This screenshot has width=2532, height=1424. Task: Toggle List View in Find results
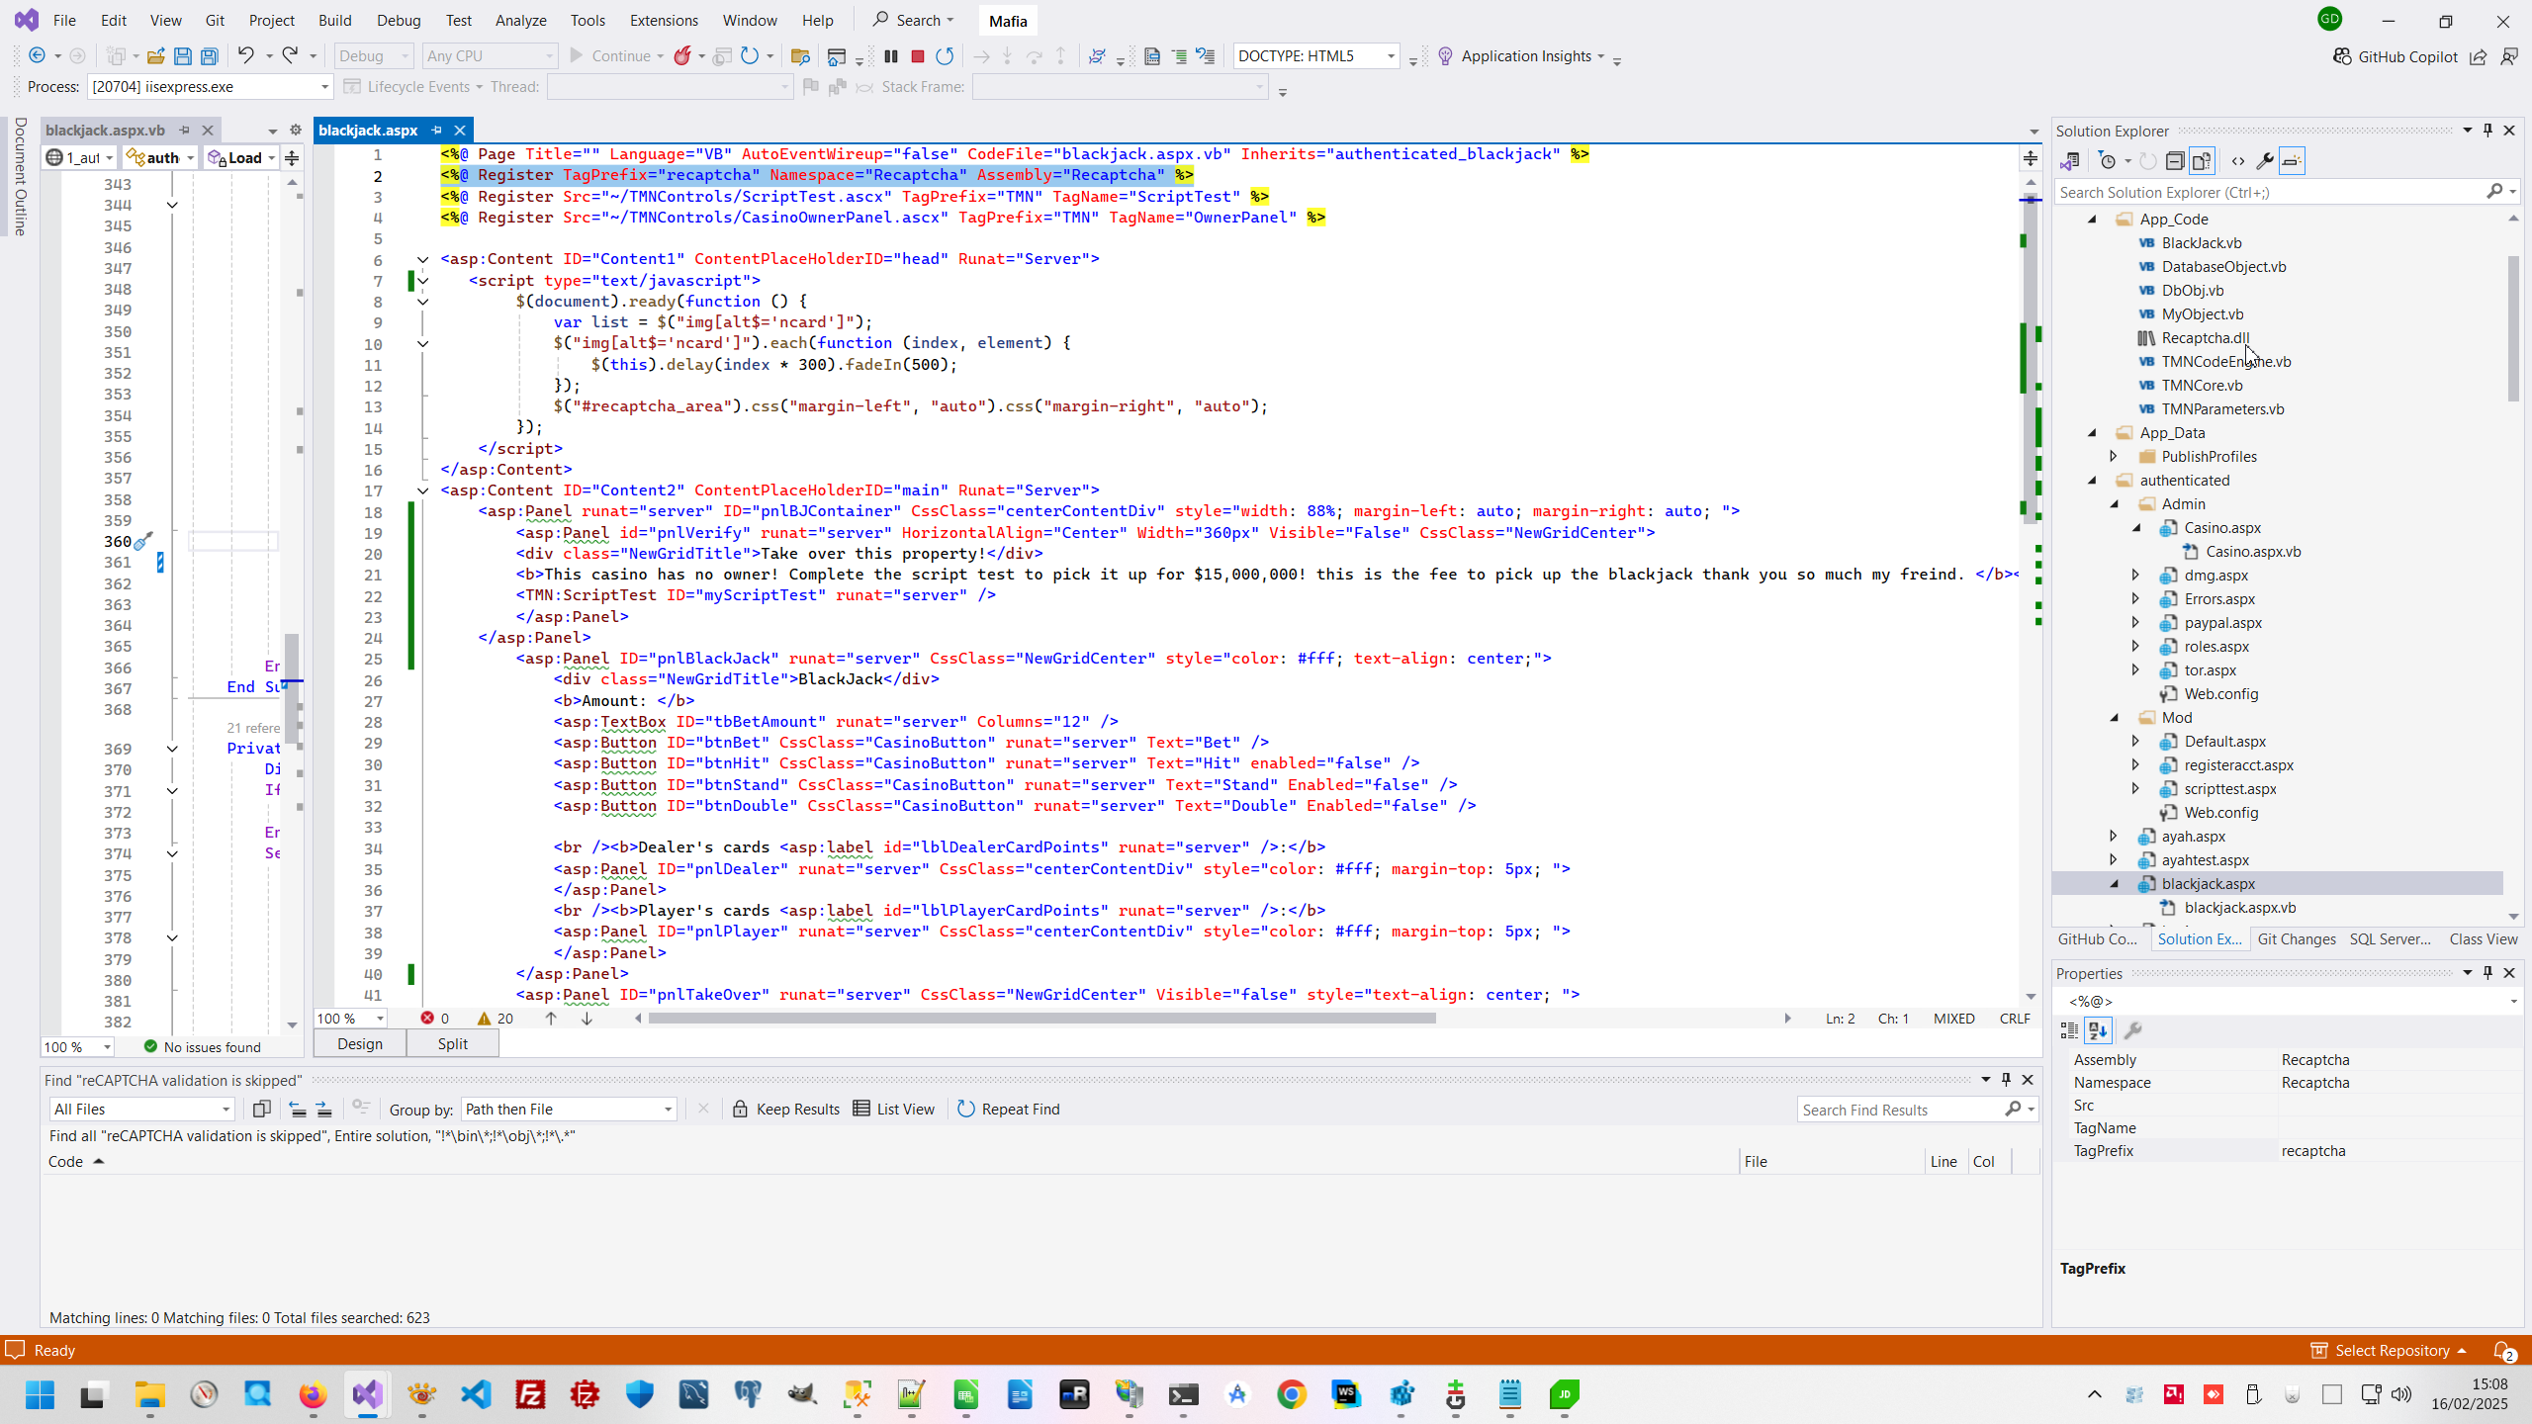[893, 1109]
